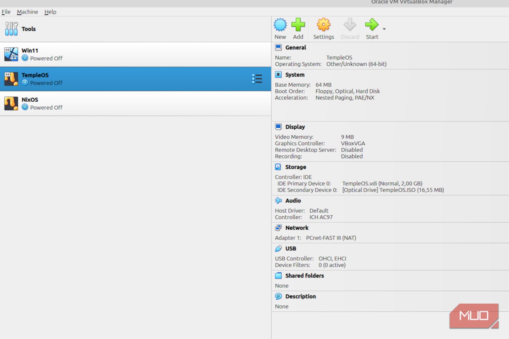509x339 pixels.
Task: Open the Help menu
Action: point(50,12)
